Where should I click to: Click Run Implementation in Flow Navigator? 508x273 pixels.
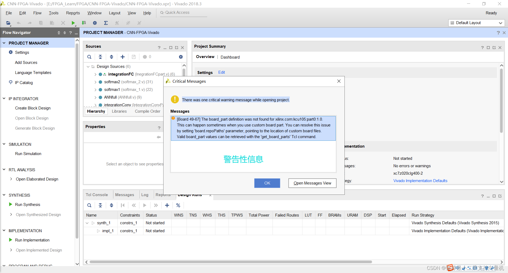pos(32,240)
